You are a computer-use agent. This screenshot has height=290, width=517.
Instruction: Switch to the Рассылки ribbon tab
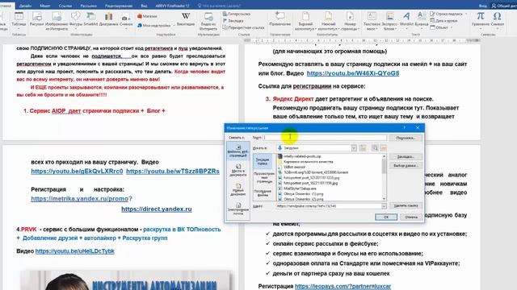[x=88, y=6]
